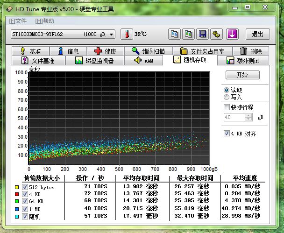This screenshot has width=284, height=233.
Task: Minimize the HD Tune window
Action: coord(235,7)
